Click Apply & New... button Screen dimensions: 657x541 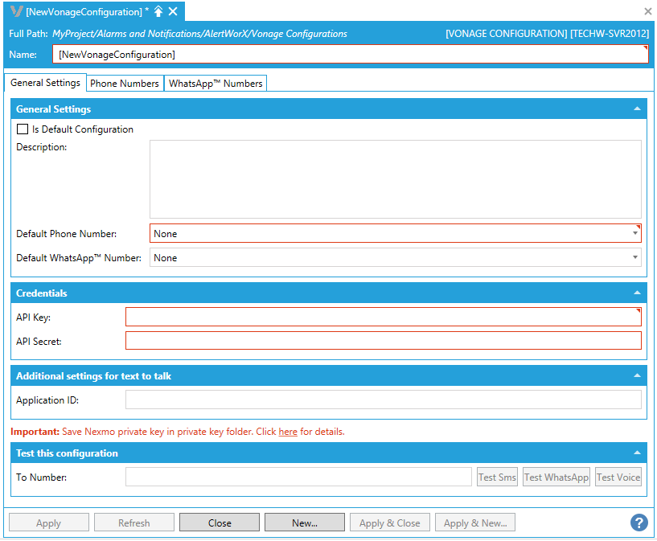click(475, 523)
